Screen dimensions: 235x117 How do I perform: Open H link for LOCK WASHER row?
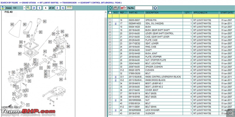coord(115,110)
